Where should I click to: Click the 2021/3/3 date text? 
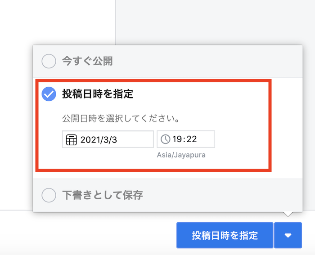[x=99, y=140]
